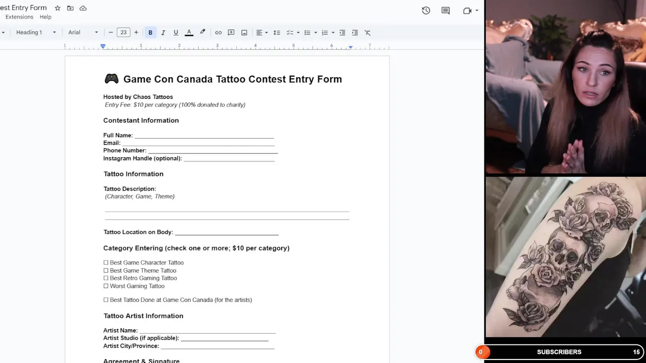
Task: Click the skull and roses tattoo image
Action: coord(566,257)
